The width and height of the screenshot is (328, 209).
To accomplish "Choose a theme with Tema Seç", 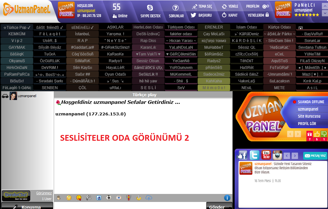I will (x=202, y=6).
